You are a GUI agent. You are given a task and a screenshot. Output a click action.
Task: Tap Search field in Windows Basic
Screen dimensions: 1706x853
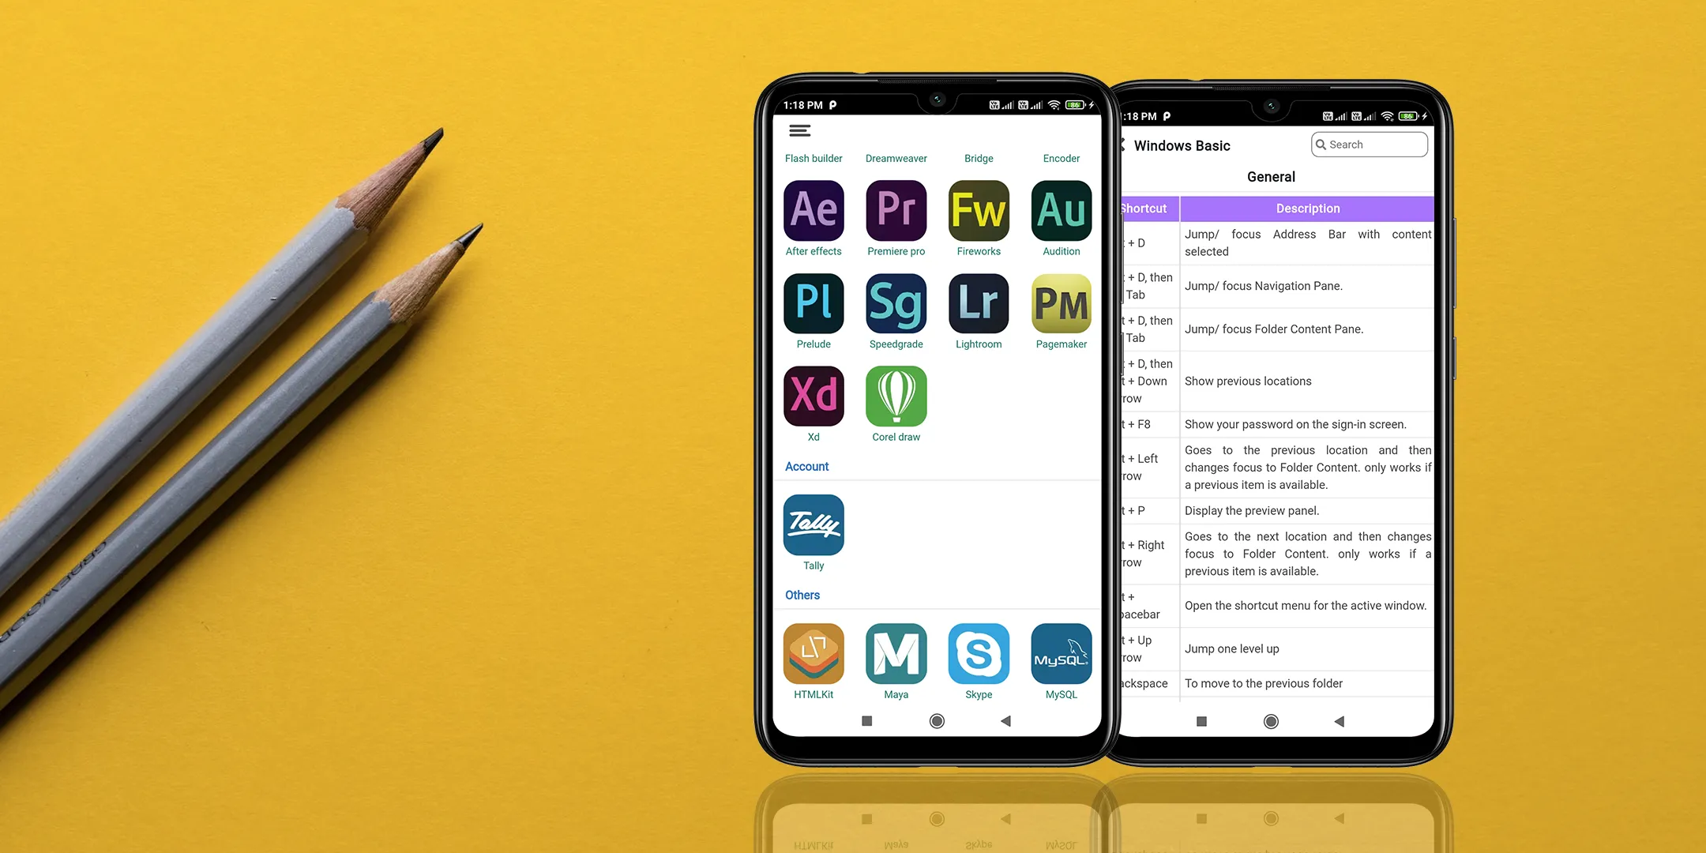tap(1370, 144)
